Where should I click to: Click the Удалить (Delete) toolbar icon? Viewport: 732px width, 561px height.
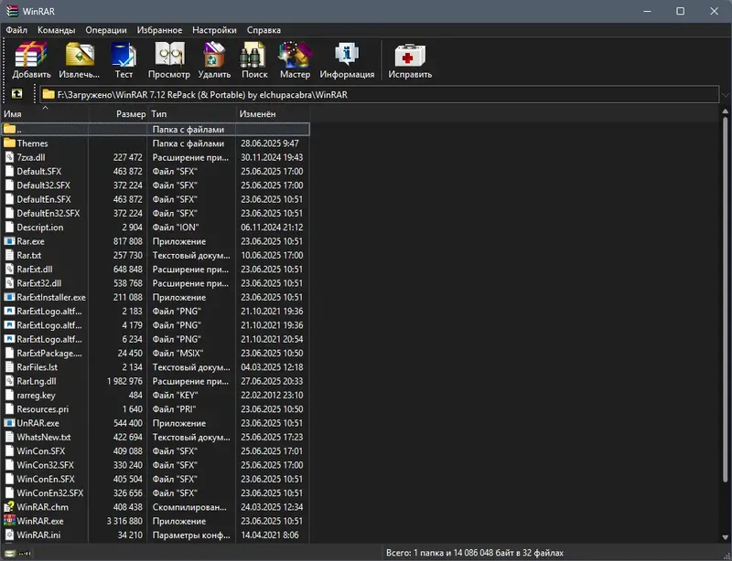(214, 60)
